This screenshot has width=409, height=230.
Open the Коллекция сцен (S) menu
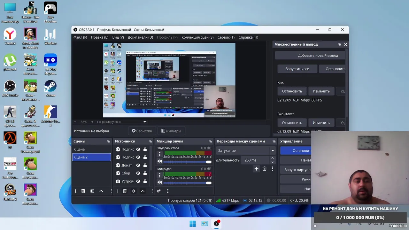[x=197, y=37]
